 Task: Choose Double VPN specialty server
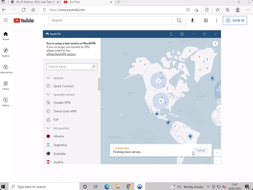(62, 102)
